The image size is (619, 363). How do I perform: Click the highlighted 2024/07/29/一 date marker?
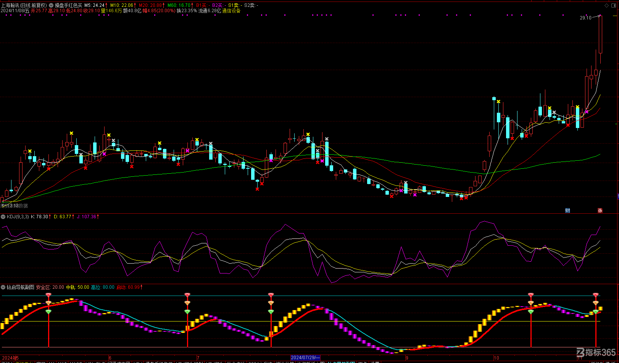click(x=305, y=358)
